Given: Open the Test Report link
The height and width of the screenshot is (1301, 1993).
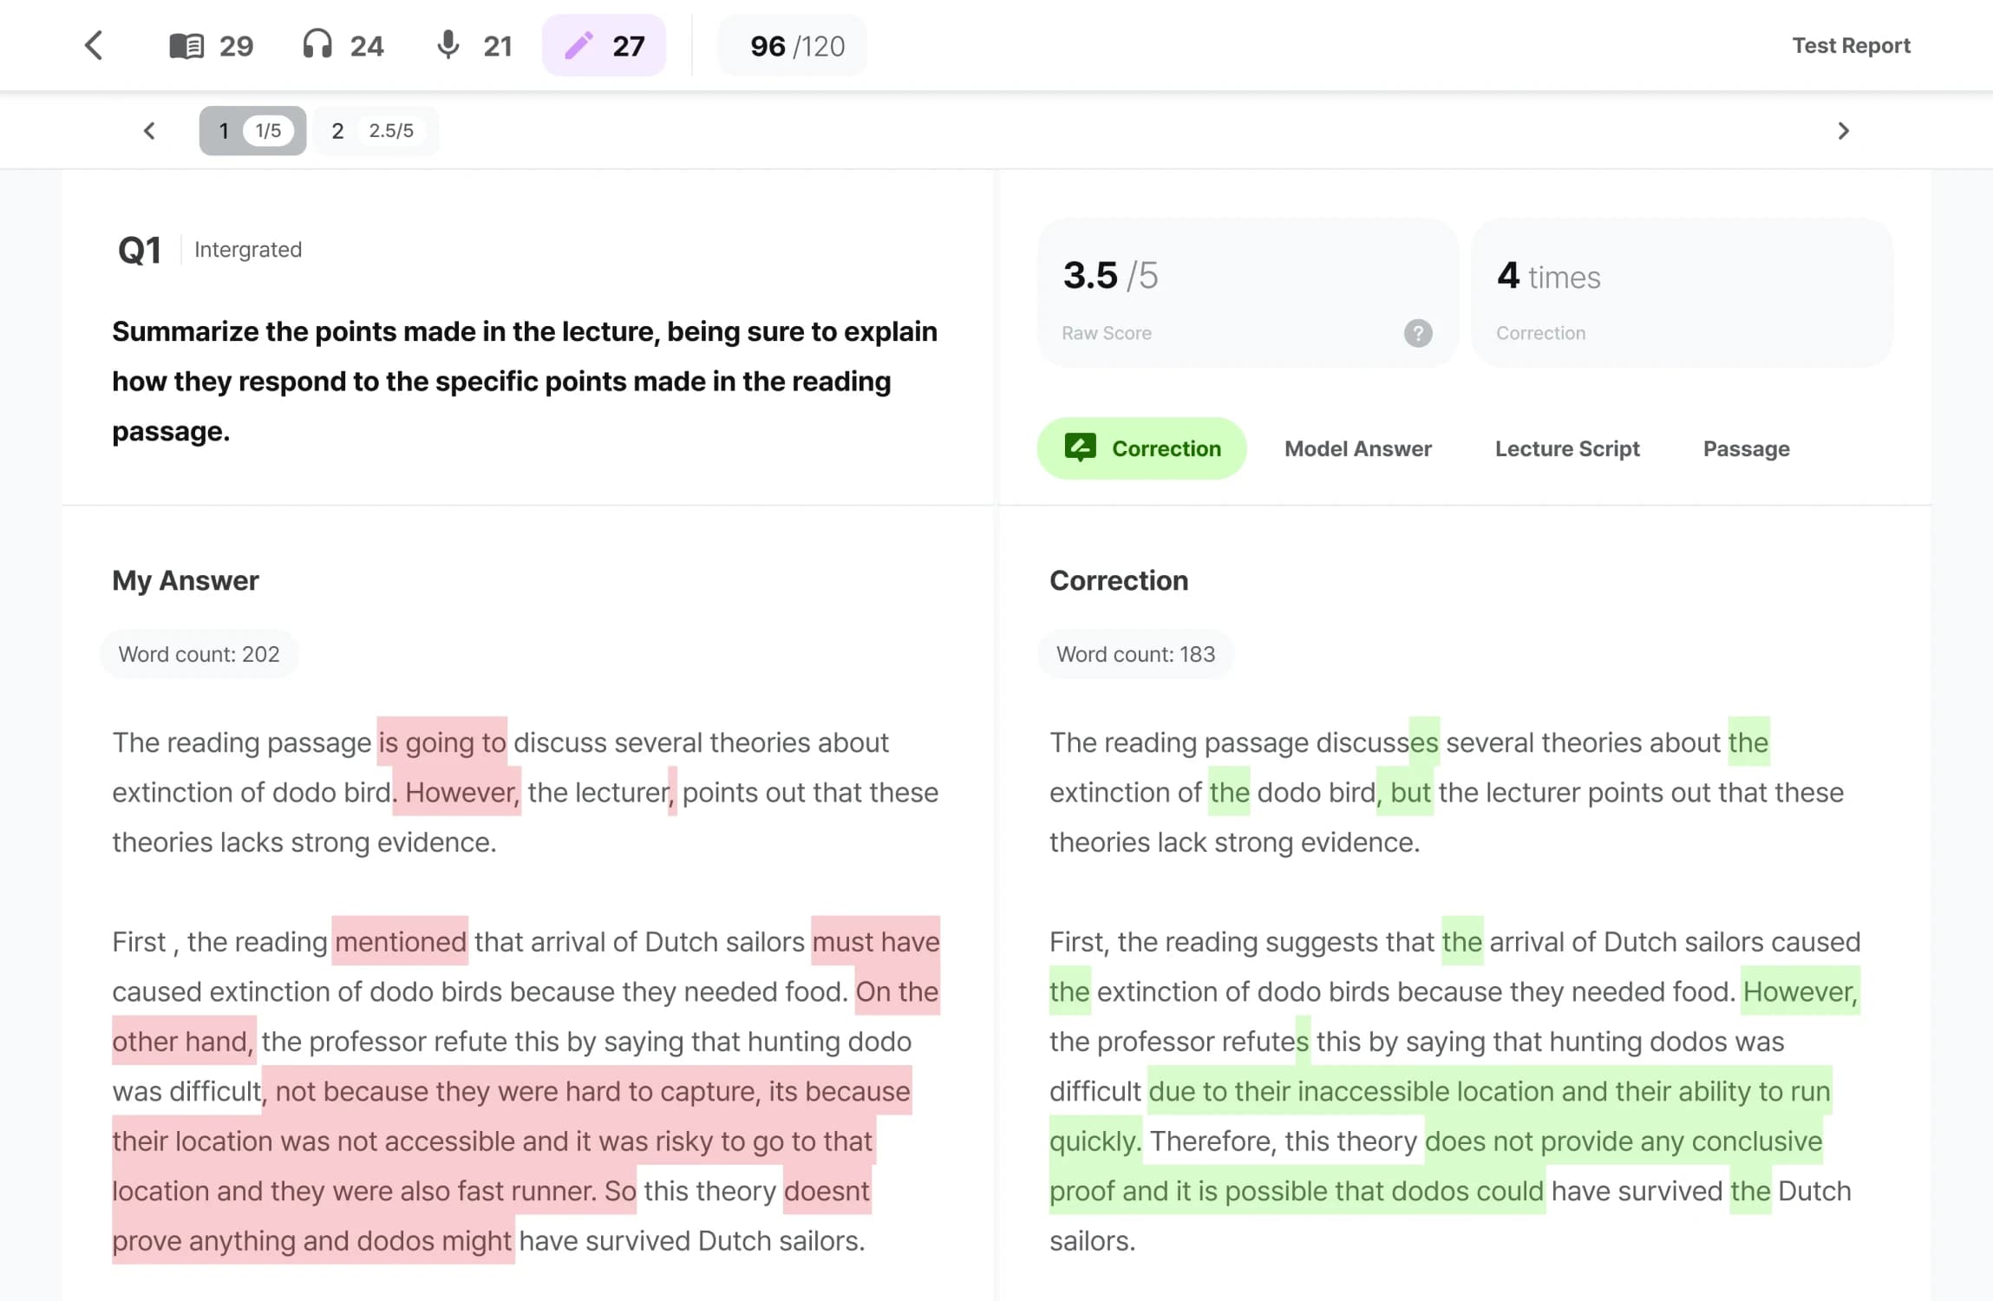Looking at the screenshot, I should click(1851, 45).
